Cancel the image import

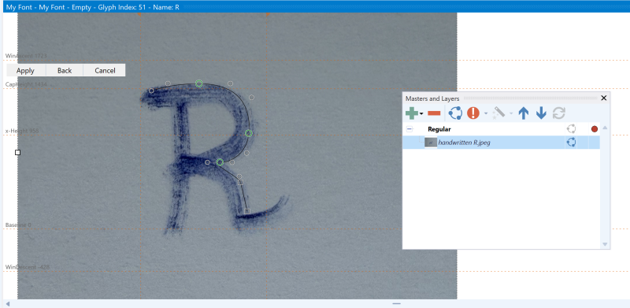tap(105, 70)
